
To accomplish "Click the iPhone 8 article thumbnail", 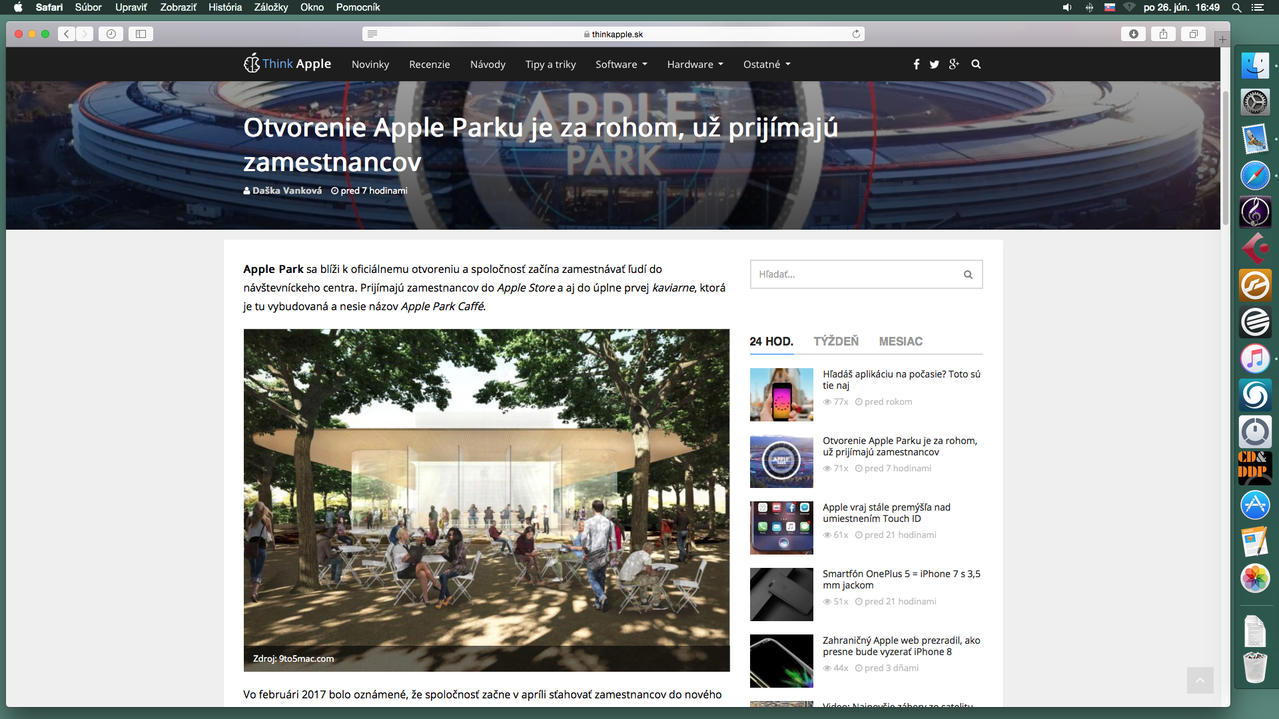I will 781,661.
